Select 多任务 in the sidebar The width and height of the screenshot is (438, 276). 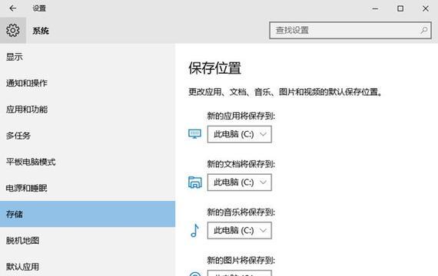click(88, 136)
